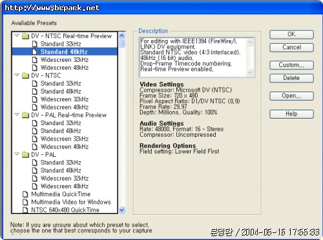Screen dimensions: 323x240
Task: Select Widescreen 48kHz under plain DV - PAL
Action: [x=65, y=186]
